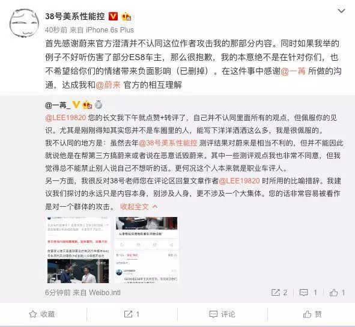355x327 pixels.
Task: Open the @蔚来 mention link
Action: point(108,85)
